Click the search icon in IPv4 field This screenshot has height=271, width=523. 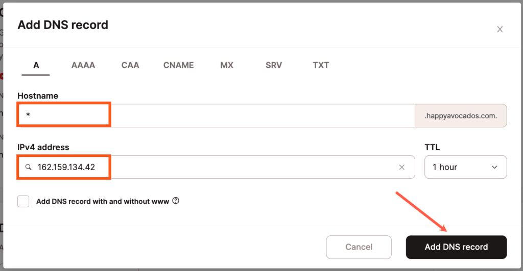pyautogui.click(x=29, y=167)
